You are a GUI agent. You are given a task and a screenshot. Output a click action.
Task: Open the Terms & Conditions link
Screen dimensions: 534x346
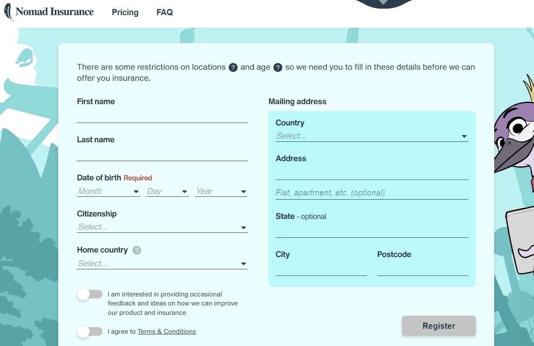click(x=167, y=332)
